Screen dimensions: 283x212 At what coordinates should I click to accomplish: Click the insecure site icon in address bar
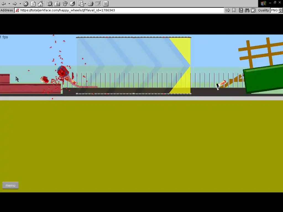17,10
